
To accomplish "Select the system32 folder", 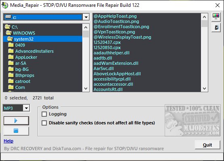I will (x=42, y=39).
